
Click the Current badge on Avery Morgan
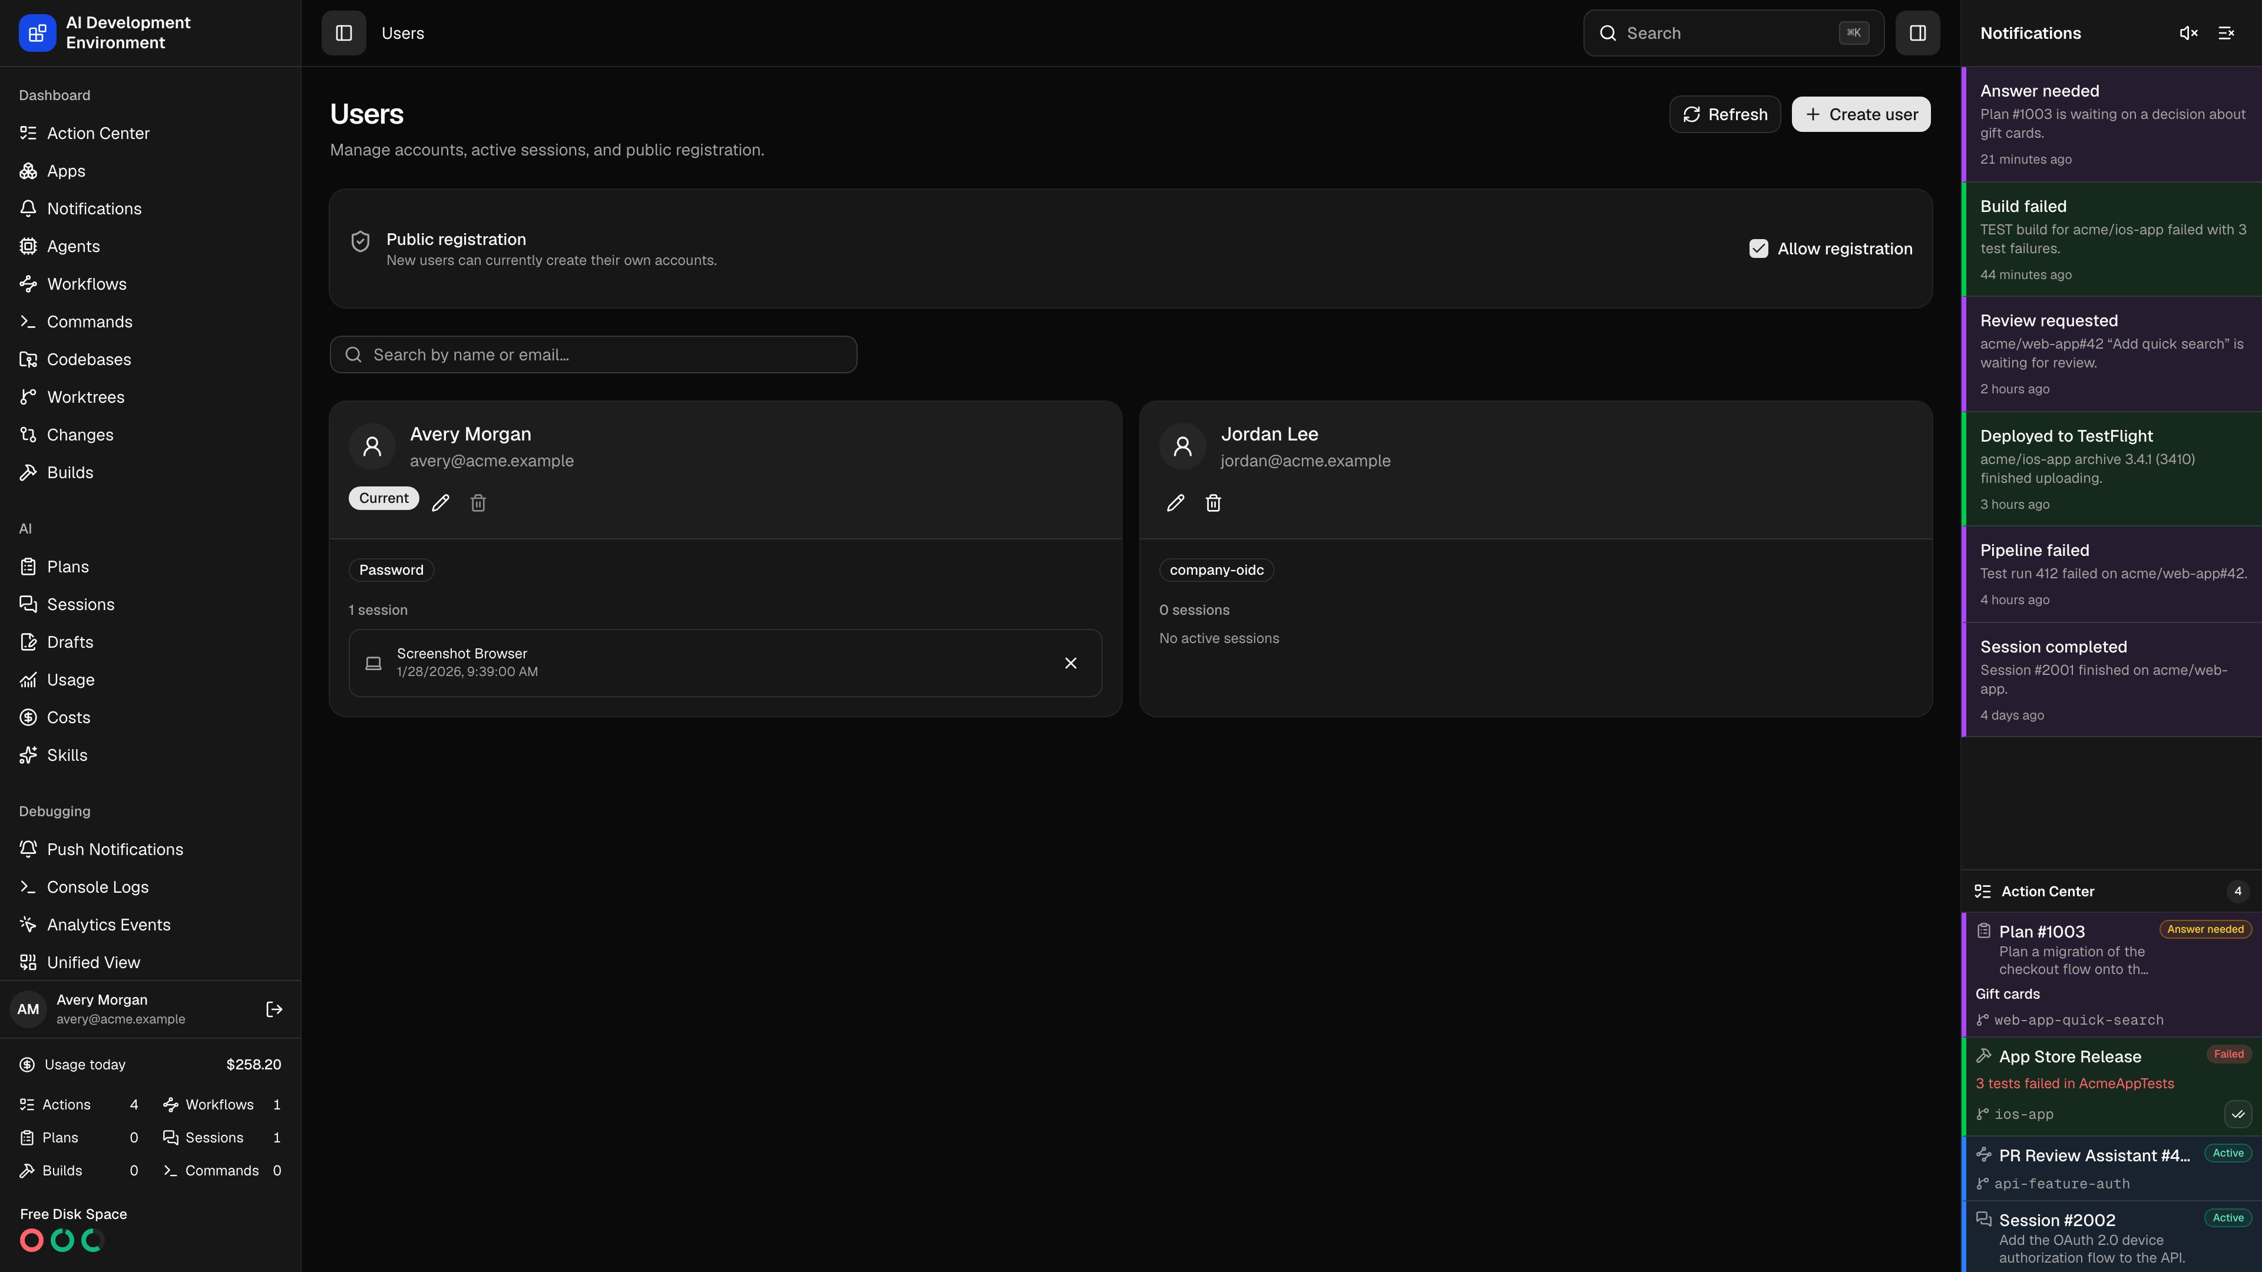point(383,499)
